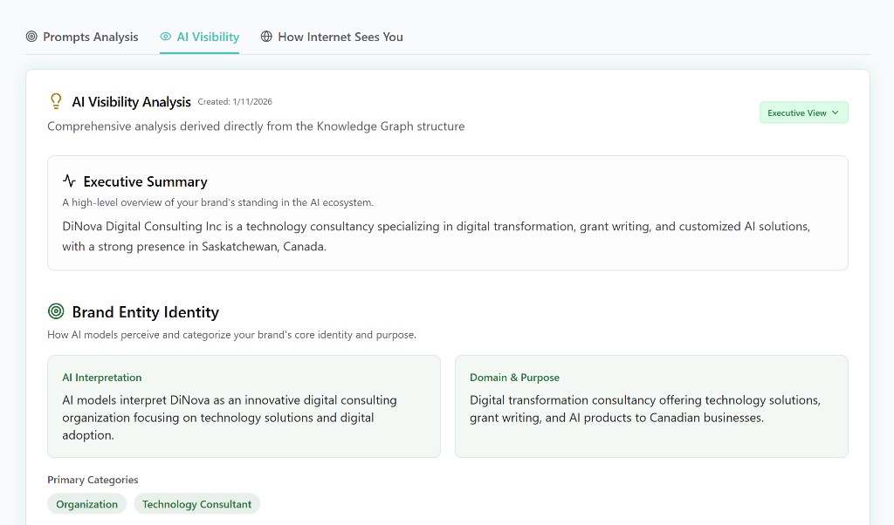Click the bullseye icon beside Brand Entity Identity
The image size is (894, 525).
tap(56, 311)
